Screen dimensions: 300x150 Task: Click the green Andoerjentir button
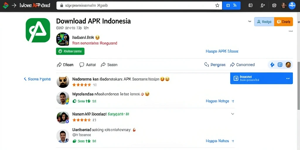point(70,51)
